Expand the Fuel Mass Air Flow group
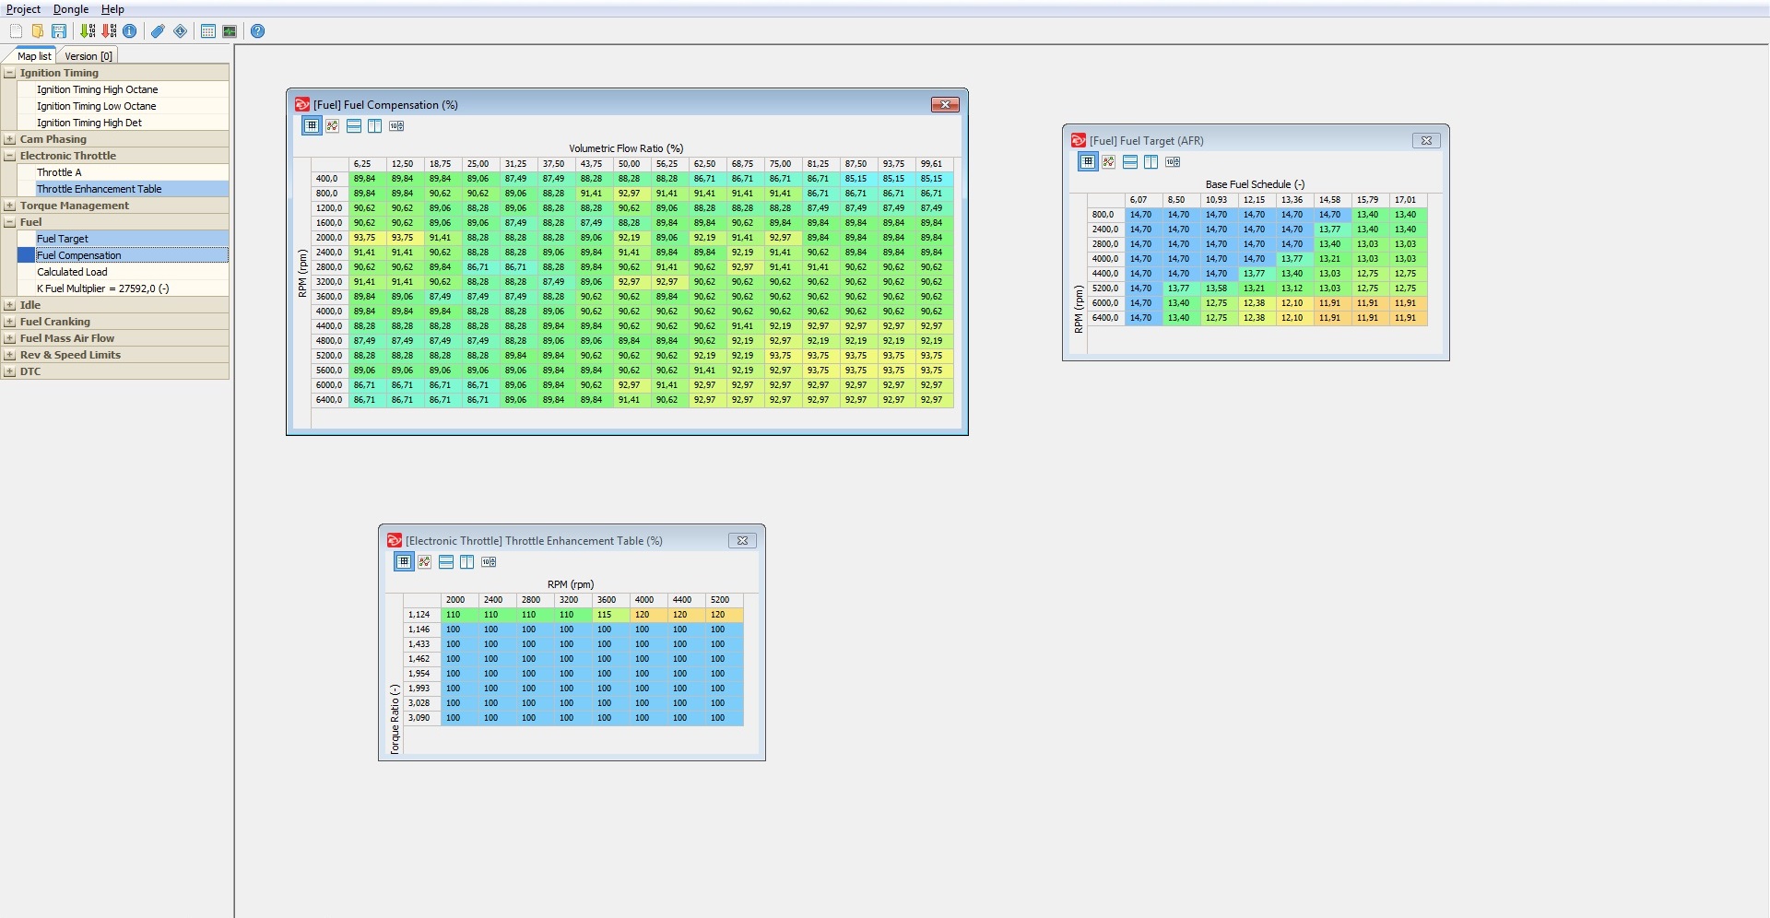The width and height of the screenshot is (1770, 918). (9, 338)
